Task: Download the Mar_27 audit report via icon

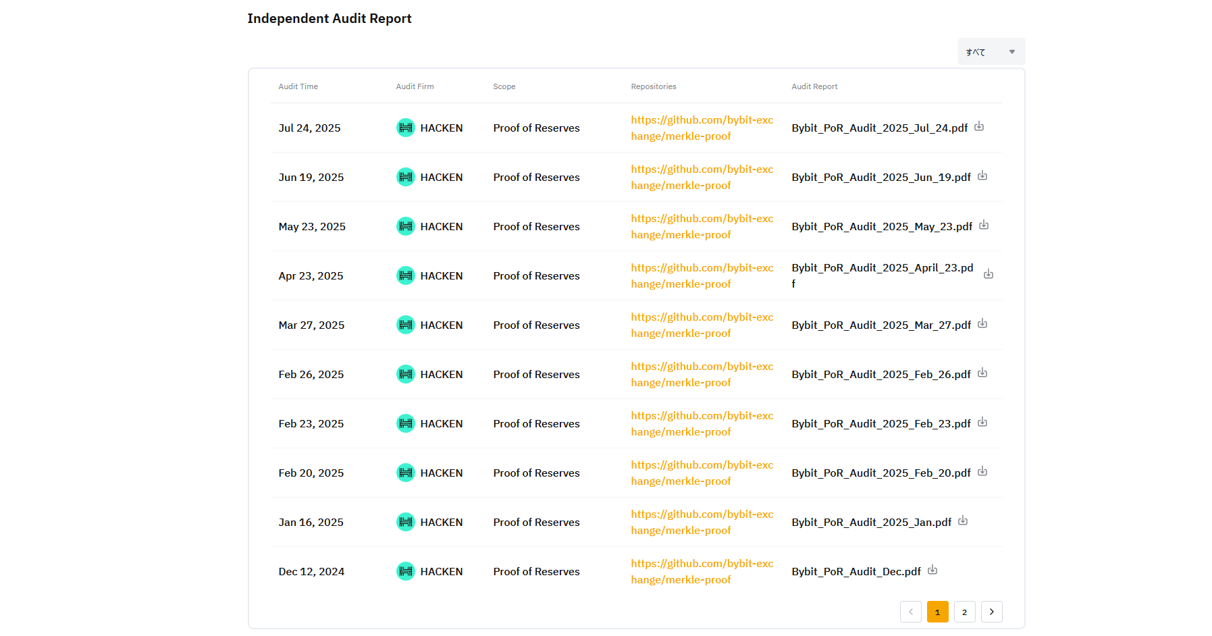Action: point(982,323)
